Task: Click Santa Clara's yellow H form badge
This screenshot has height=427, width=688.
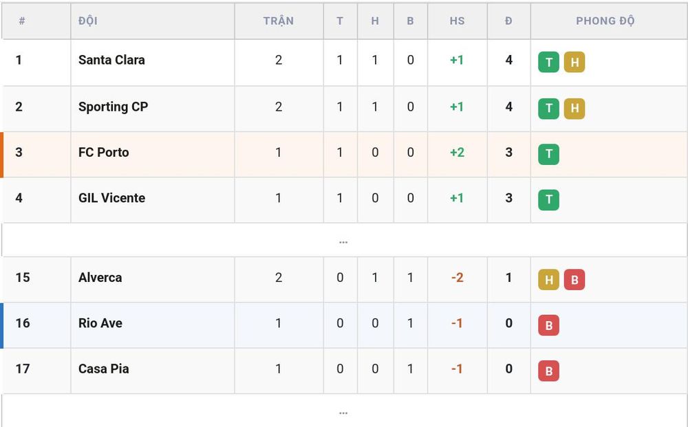Action: 574,62
